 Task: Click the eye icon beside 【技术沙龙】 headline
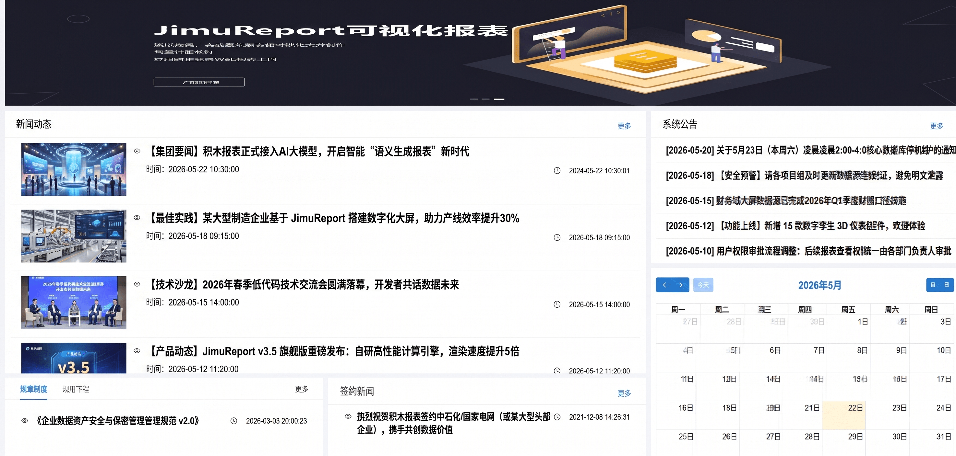click(137, 284)
